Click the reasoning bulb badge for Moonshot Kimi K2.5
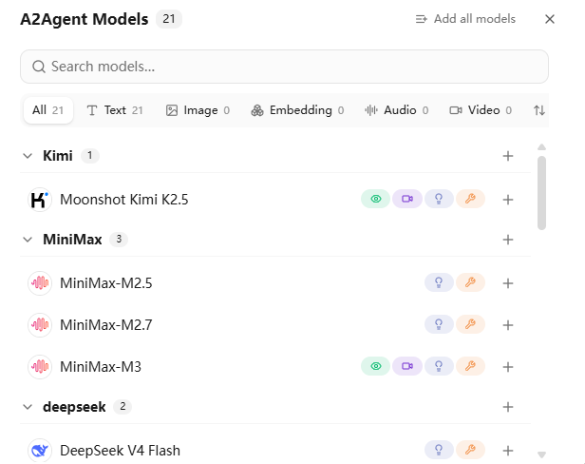 coord(439,199)
